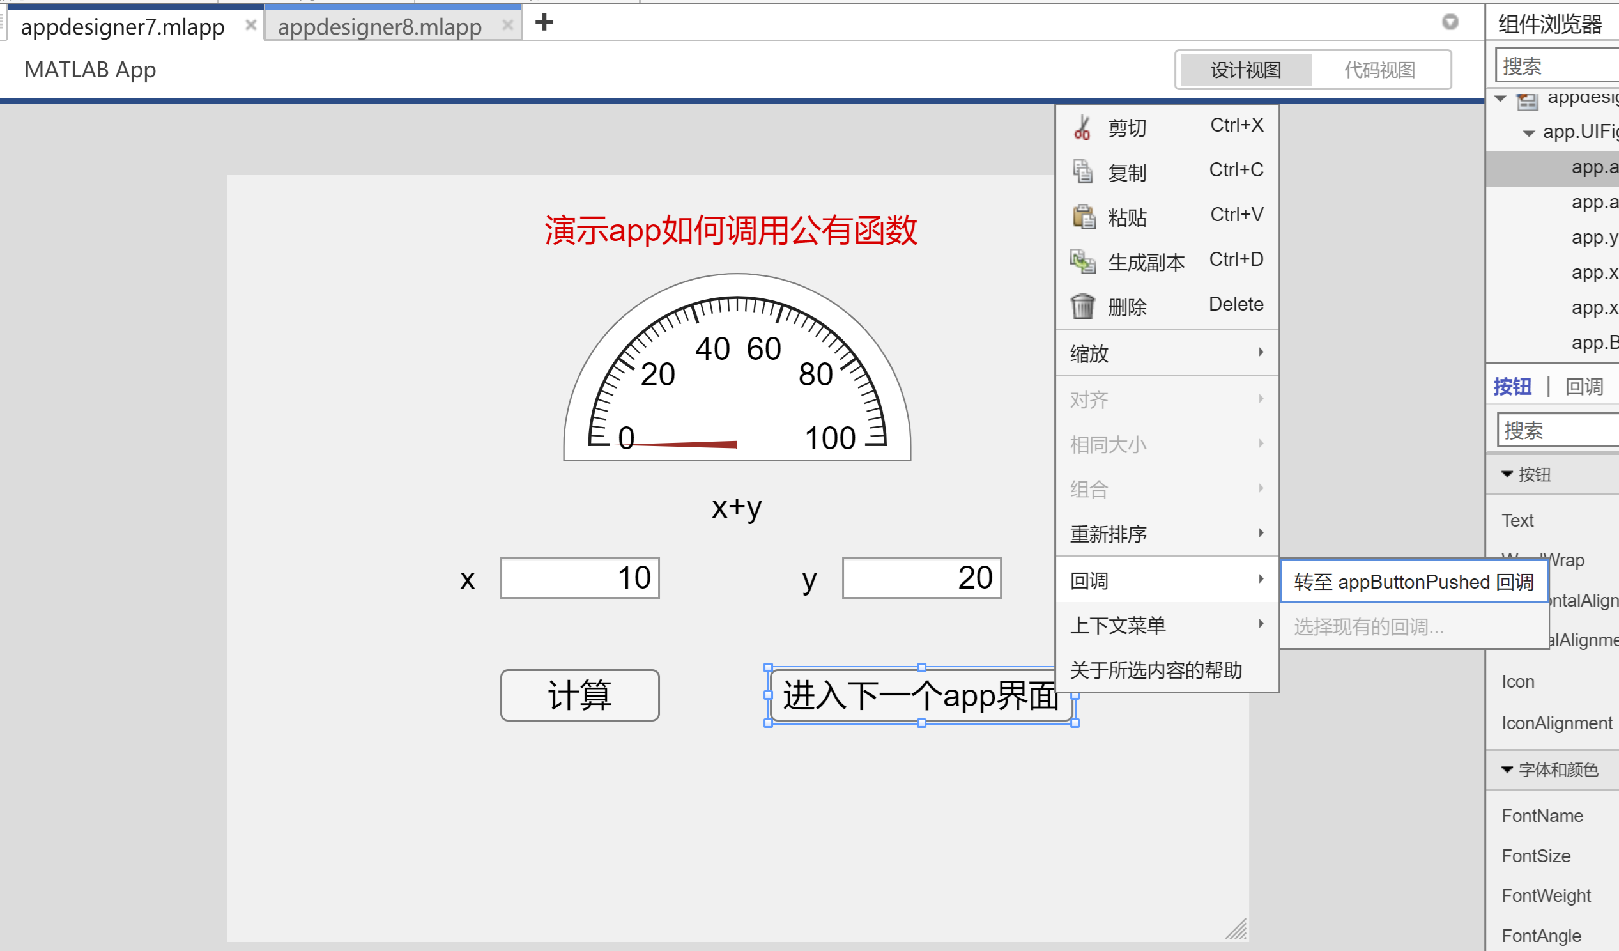
Task: Collapse the 字体和颜色 section
Action: [1507, 769]
